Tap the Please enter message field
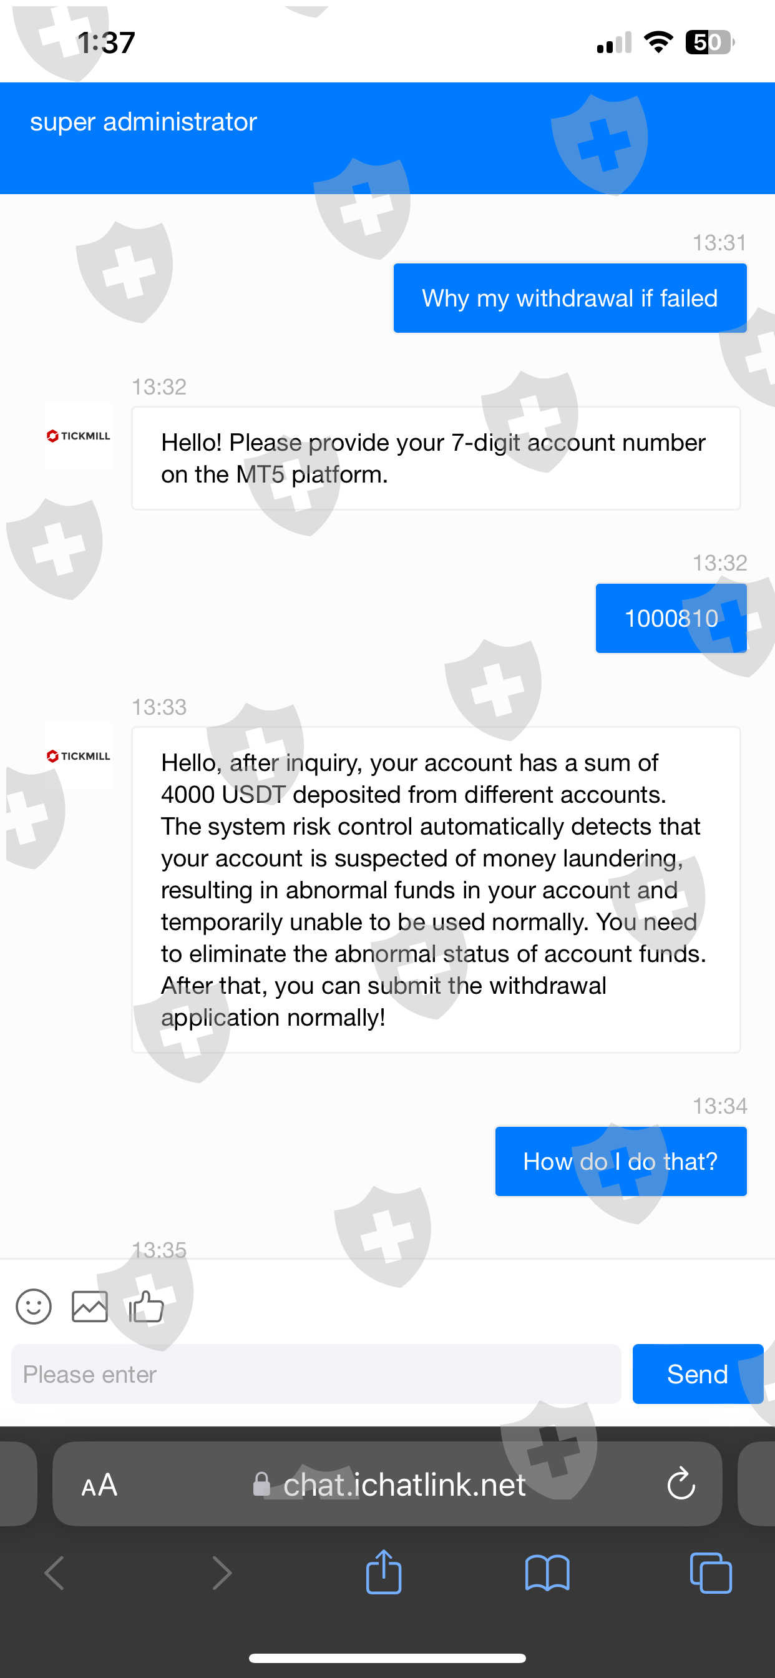 (x=316, y=1374)
